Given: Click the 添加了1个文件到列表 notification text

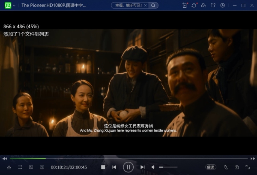Looking at the screenshot, I should [26, 34].
